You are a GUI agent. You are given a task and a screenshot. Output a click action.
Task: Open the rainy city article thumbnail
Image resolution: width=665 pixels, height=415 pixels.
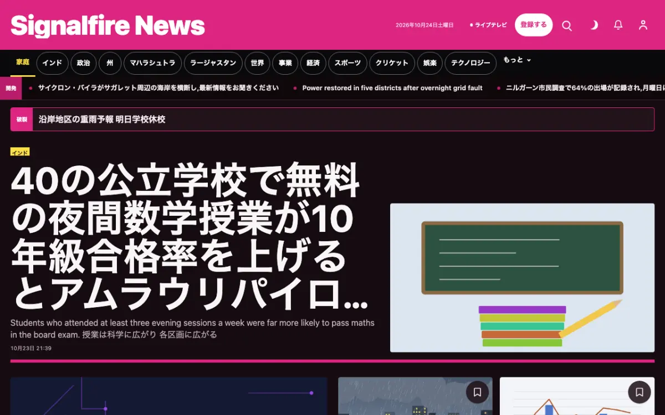click(415, 396)
